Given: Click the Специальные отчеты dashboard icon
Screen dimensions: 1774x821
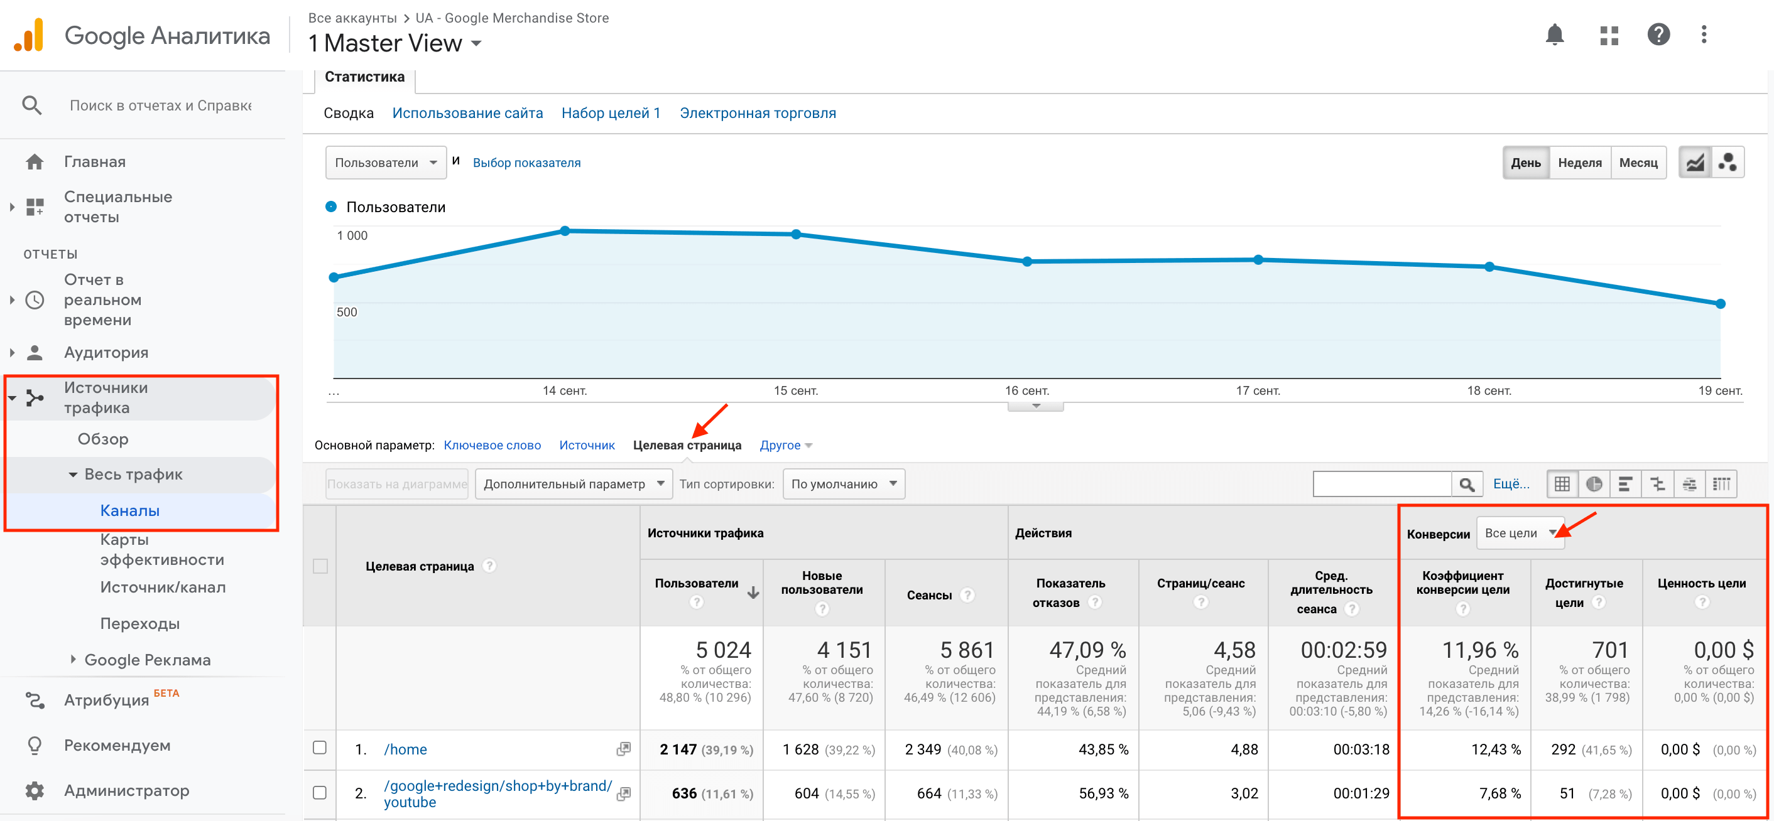Looking at the screenshot, I should (x=35, y=207).
